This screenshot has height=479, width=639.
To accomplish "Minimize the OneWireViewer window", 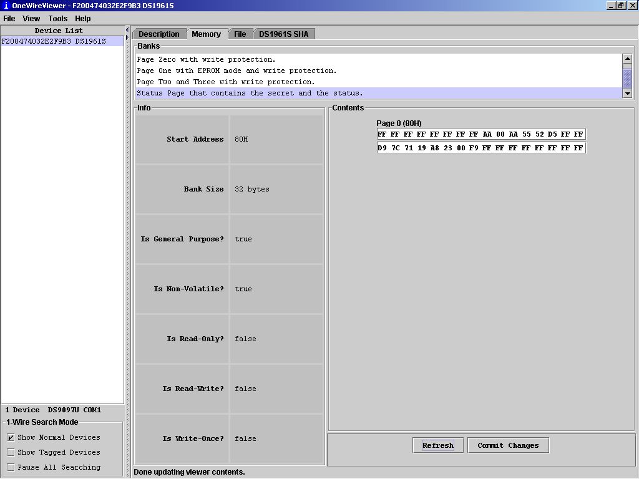I will click(611, 6).
